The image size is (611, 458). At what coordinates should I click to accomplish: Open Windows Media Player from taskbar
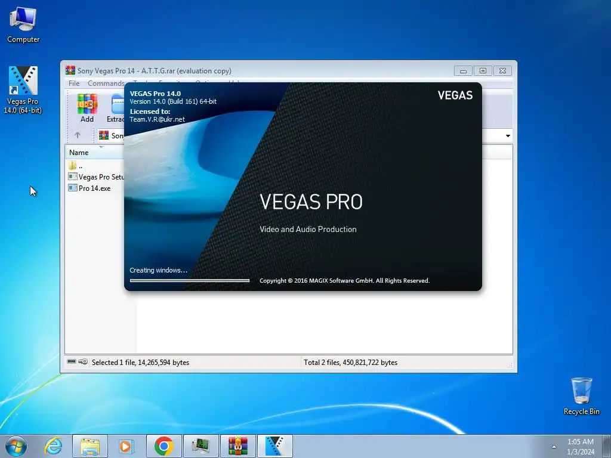click(x=126, y=446)
